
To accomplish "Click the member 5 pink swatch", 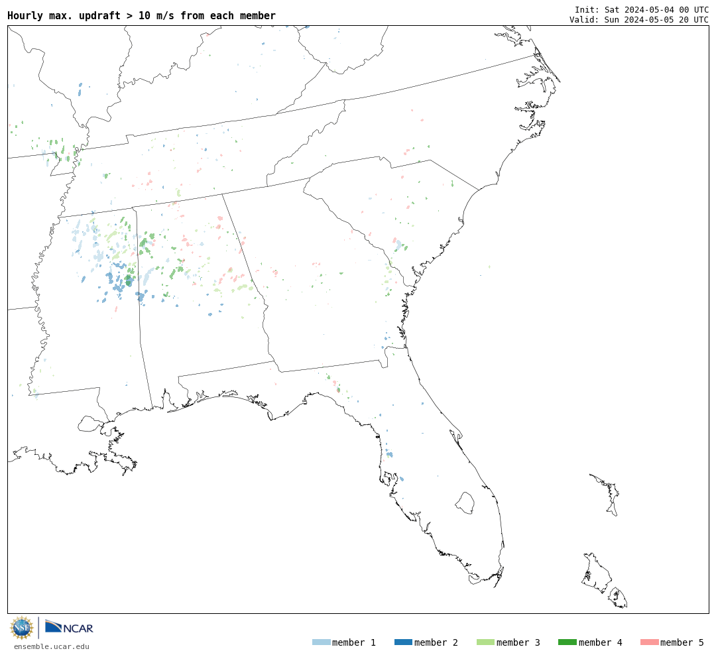I will coord(649,642).
